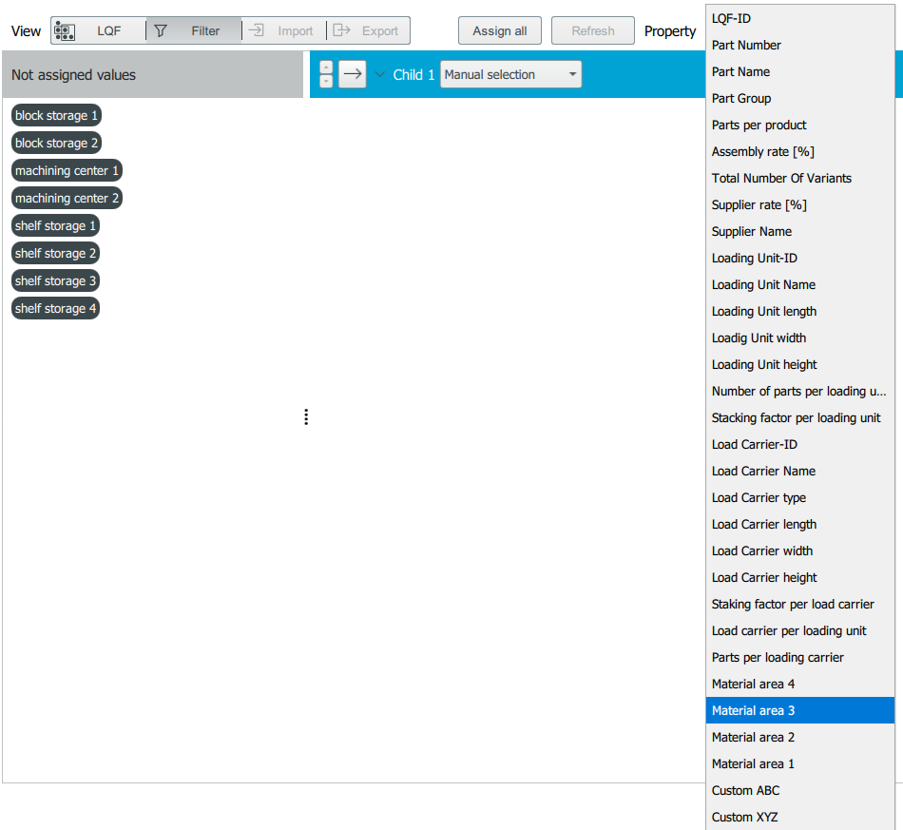Click the down stepper arrow next to Child 1
This screenshot has height=830, width=903.
point(326,81)
